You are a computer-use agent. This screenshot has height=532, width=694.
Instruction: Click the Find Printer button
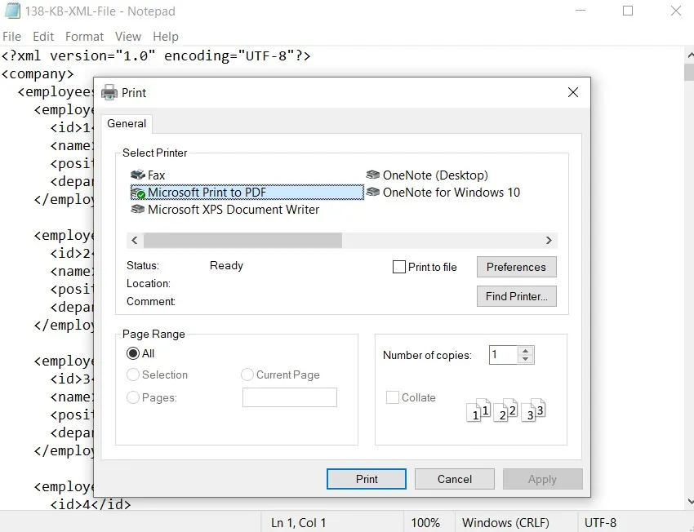516,295
